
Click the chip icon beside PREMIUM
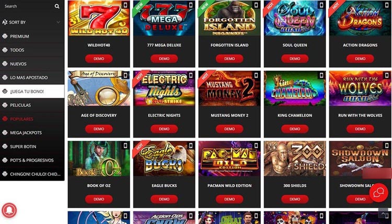point(5,36)
